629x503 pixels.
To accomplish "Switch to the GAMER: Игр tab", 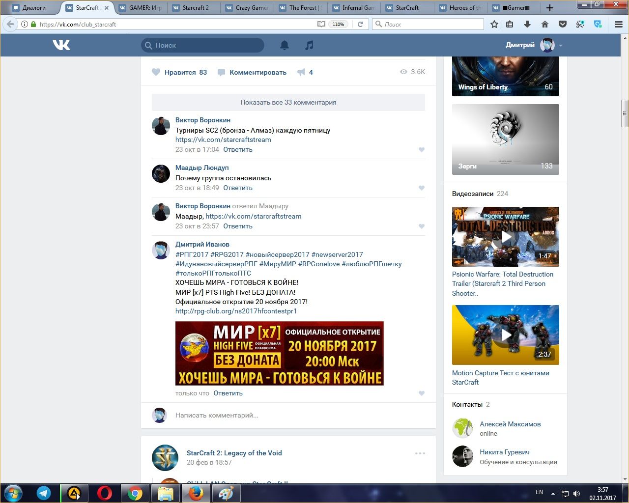I will point(140,8).
